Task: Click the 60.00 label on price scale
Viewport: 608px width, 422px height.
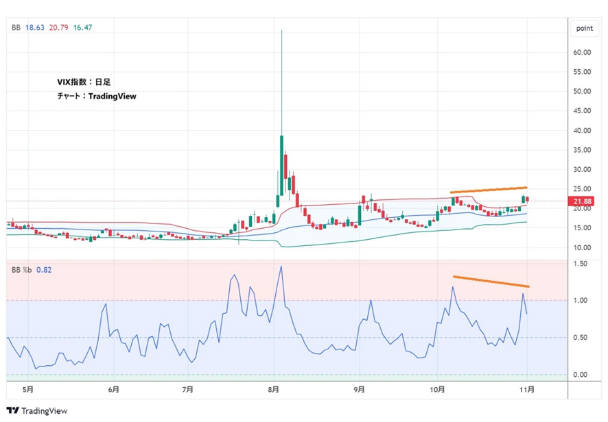Action: coord(583,52)
